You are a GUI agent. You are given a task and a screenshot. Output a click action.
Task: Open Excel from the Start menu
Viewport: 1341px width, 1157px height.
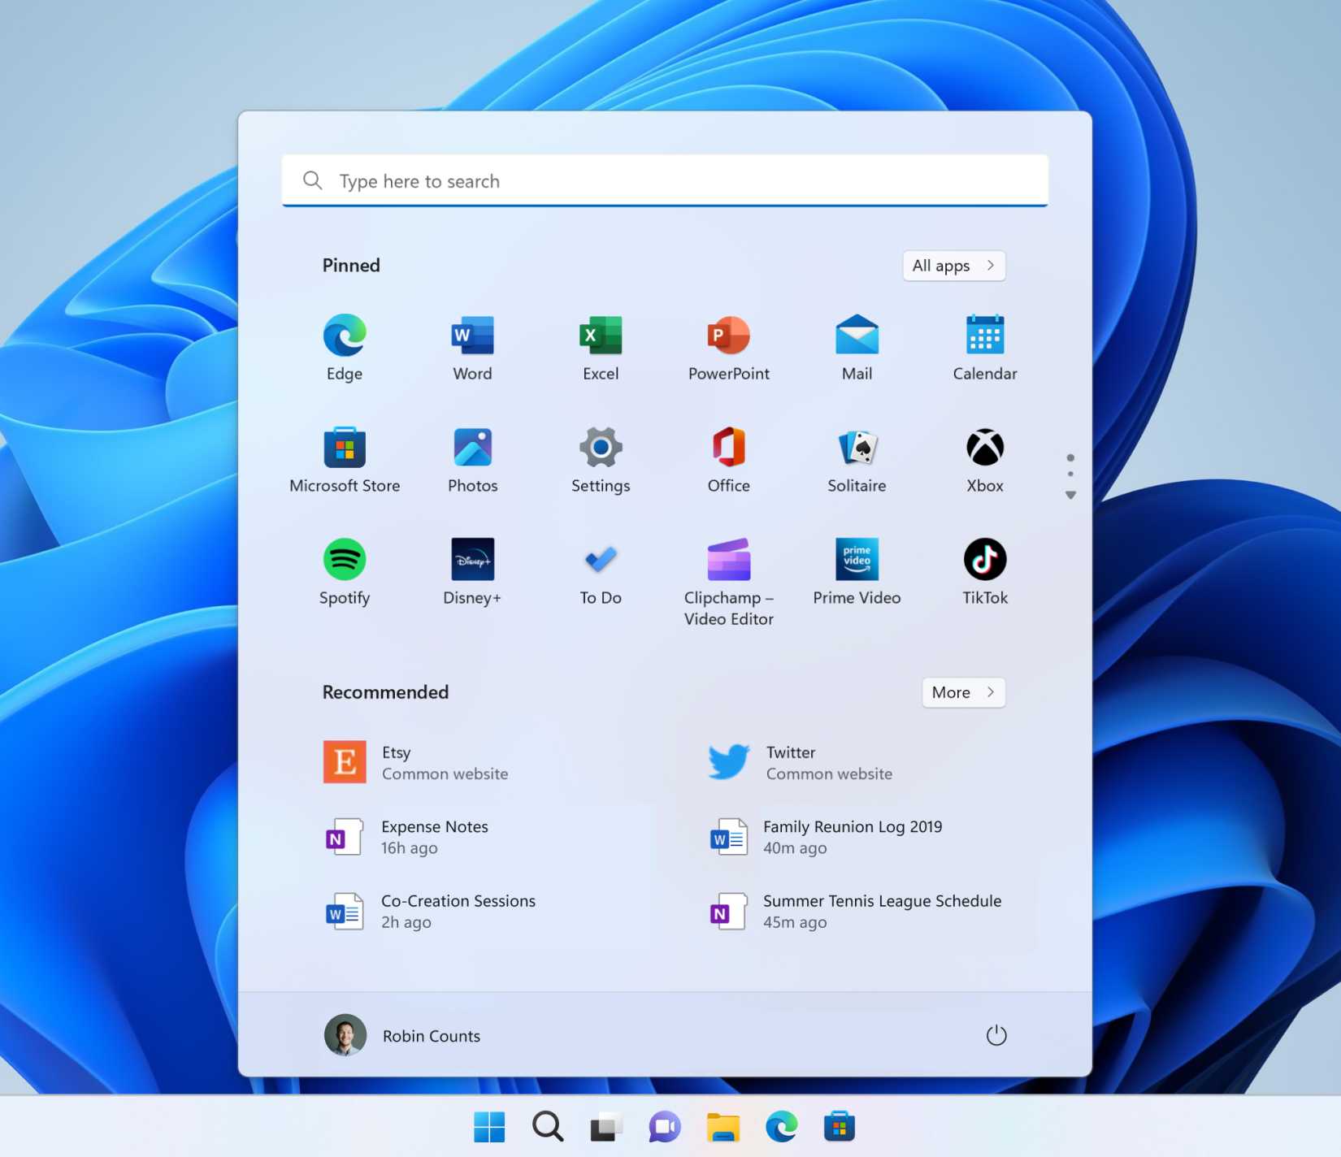click(x=600, y=345)
